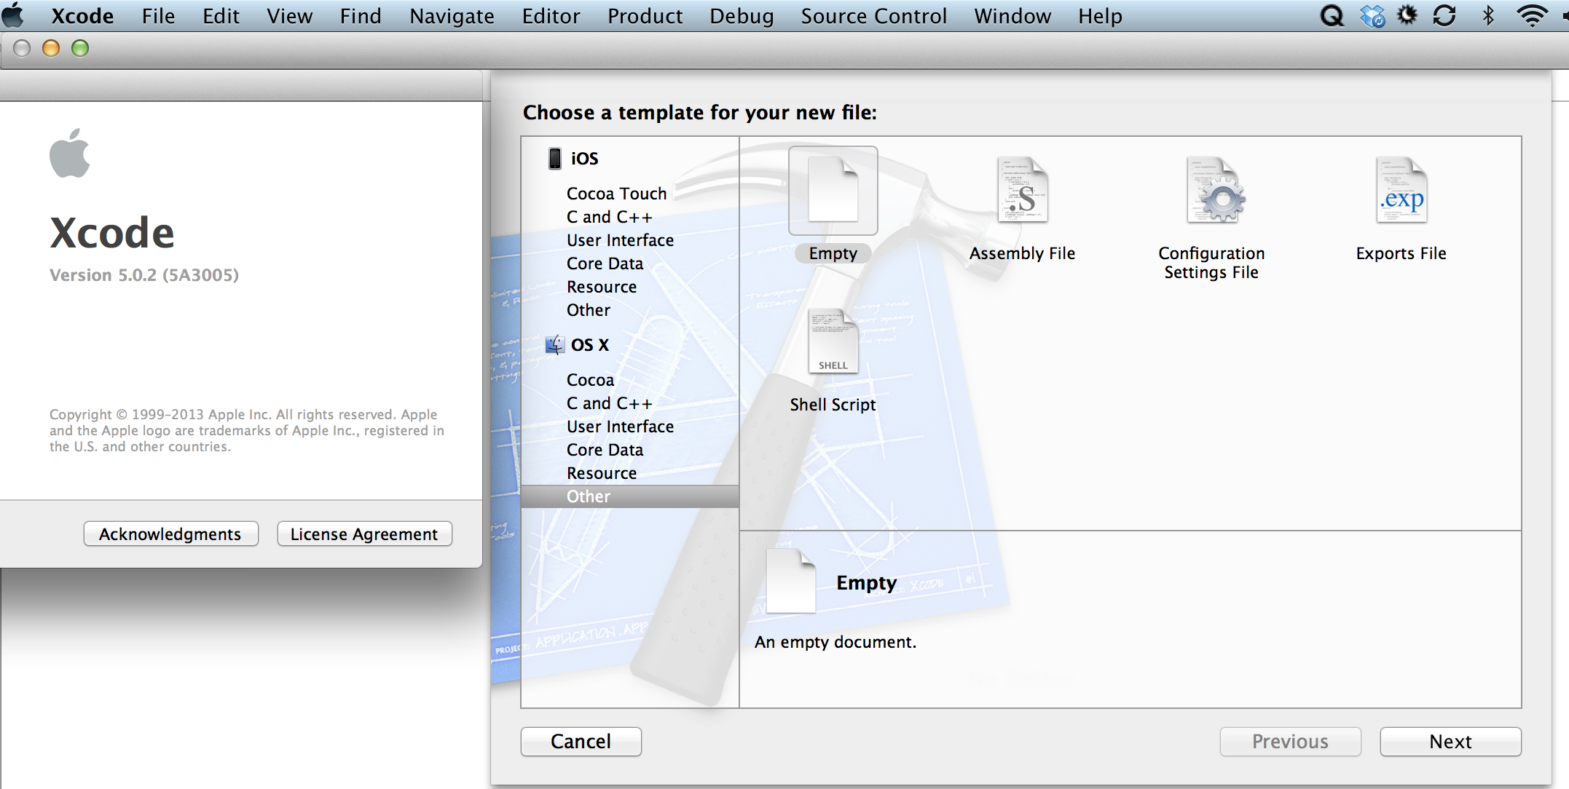Select the highlighted Other category under OS X
This screenshot has width=1569, height=789.
(630, 496)
